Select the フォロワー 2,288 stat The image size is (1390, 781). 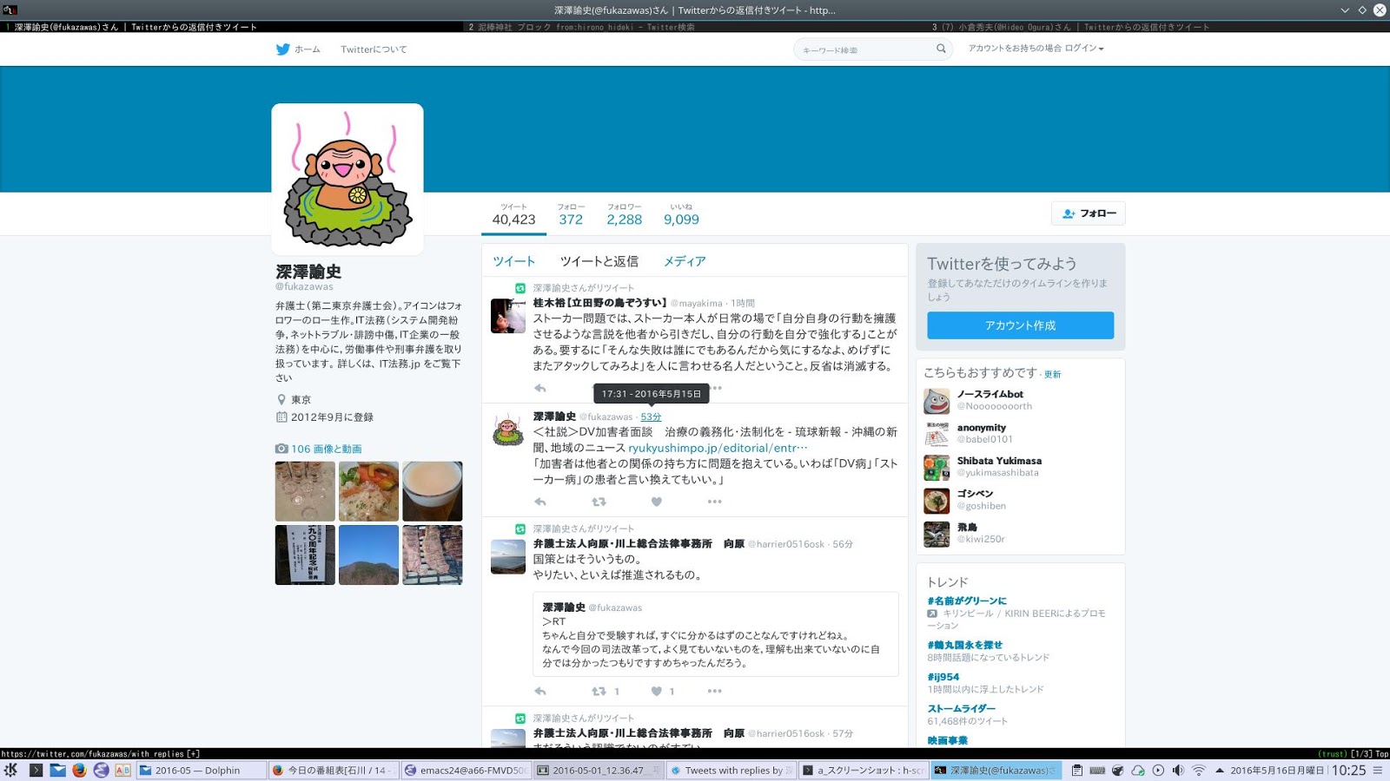point(625,214)
